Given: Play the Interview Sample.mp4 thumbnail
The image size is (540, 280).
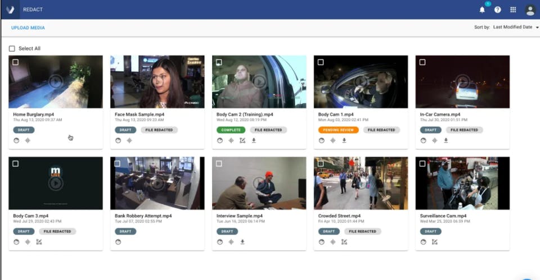Looking at the screenshot, I should pyautogui.click(x=259, y=183).
